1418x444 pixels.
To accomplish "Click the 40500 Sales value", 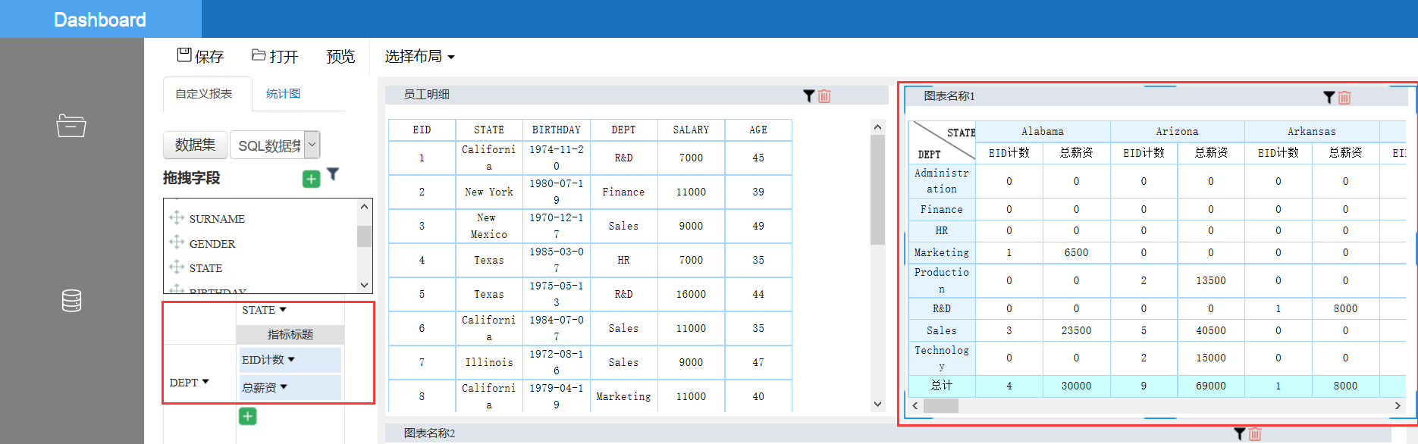I will point(1211,330).
